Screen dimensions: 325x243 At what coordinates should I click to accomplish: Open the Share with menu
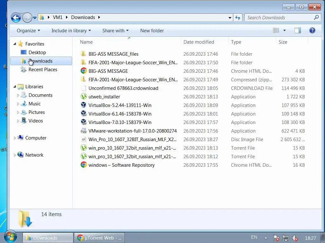click(x=116, y=31)
